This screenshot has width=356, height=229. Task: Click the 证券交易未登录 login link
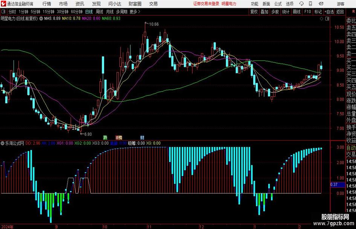(x=206, y=4)
